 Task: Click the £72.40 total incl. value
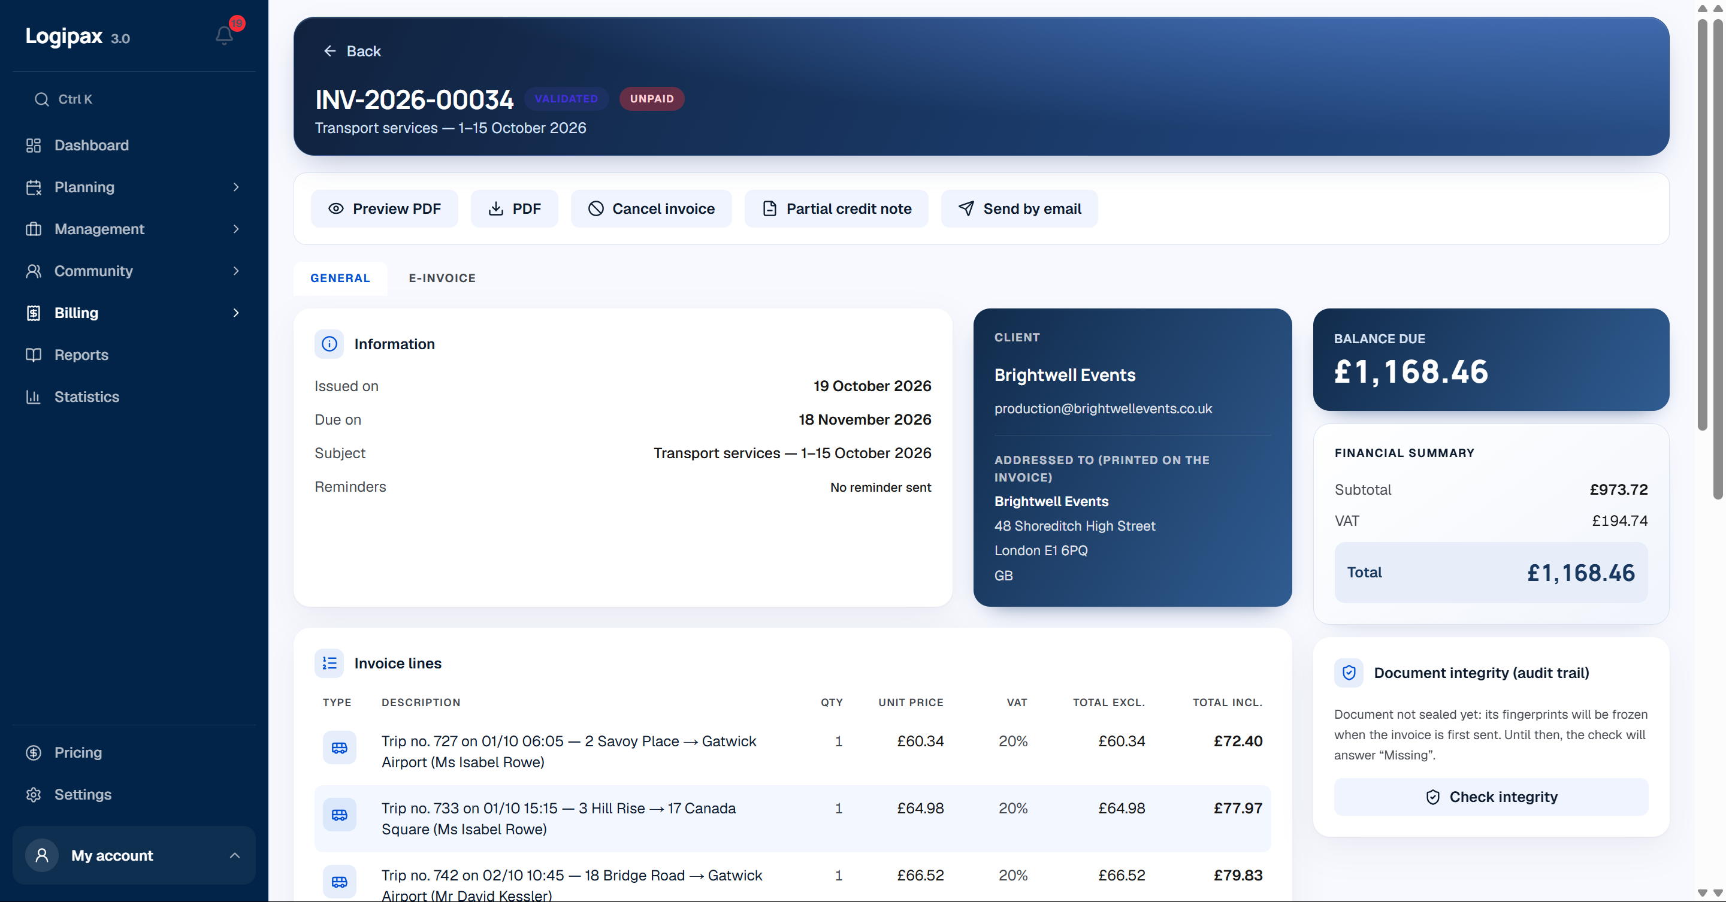[1238, 741]
